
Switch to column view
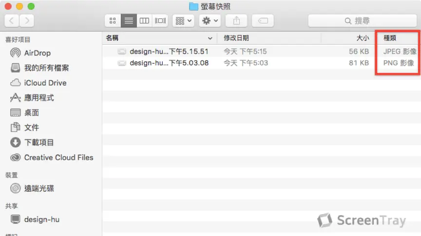point(144,20)
